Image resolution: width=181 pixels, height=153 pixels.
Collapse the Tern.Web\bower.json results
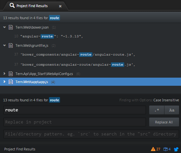click(x=5, y=27)
